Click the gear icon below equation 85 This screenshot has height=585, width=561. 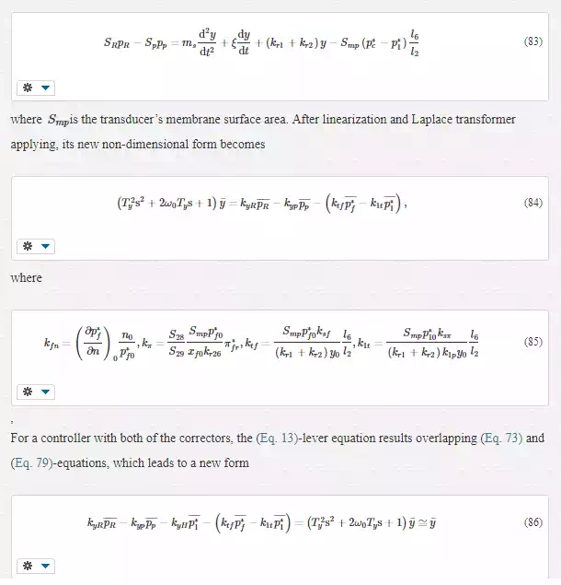point(28,392)
